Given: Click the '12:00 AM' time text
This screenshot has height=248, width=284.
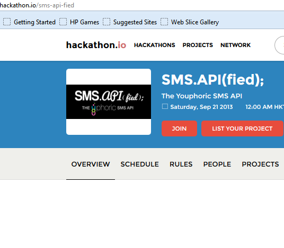Looking at the screenshot, I should click(259, 107).
